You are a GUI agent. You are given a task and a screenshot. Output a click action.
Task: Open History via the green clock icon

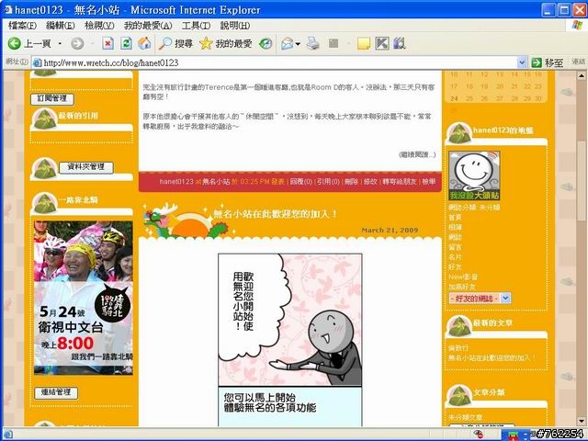266,44
